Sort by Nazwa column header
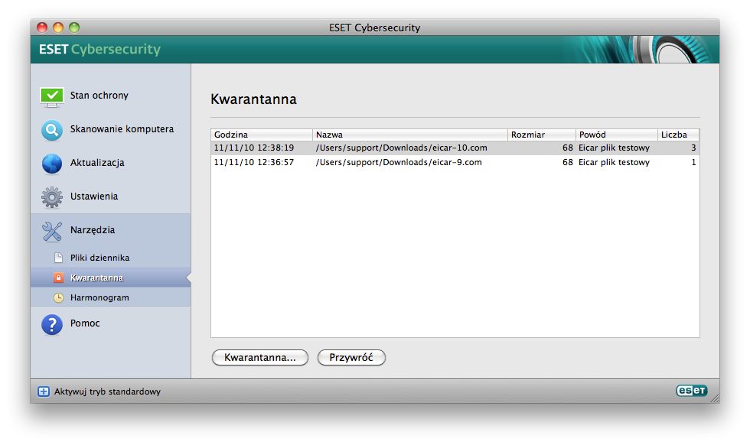This screenshot has width=750, height=445. 410,135
